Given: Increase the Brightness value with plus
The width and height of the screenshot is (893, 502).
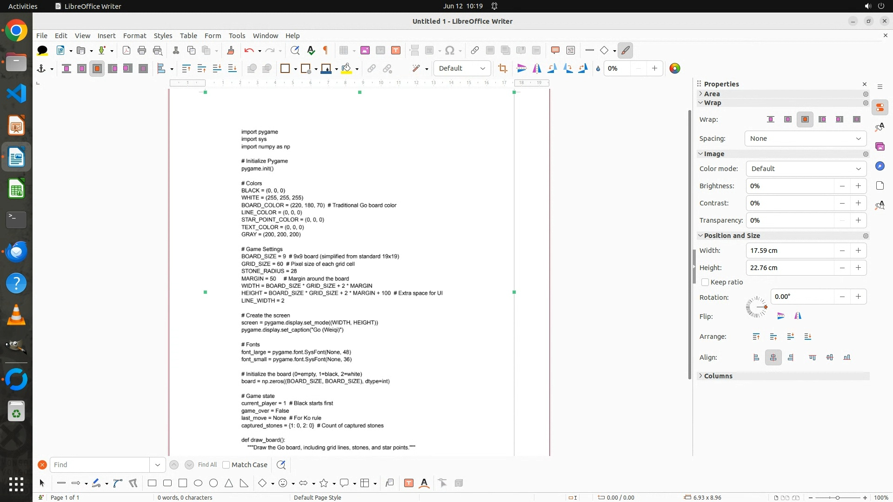Looking at the screenshot, I should coord(858,186).
